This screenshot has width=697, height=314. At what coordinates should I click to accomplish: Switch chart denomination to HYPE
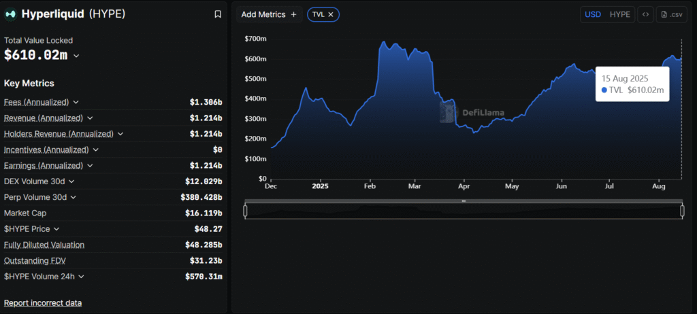[619, 15]
